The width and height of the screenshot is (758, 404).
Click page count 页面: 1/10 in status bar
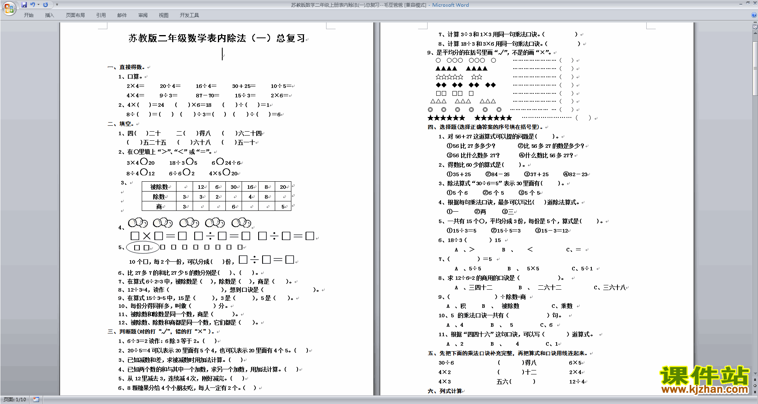point(15,400)
